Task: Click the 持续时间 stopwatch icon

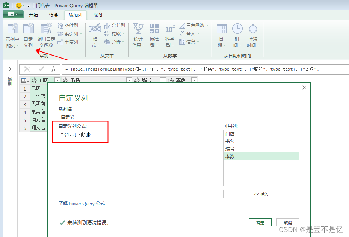Action: coord(253,29)
